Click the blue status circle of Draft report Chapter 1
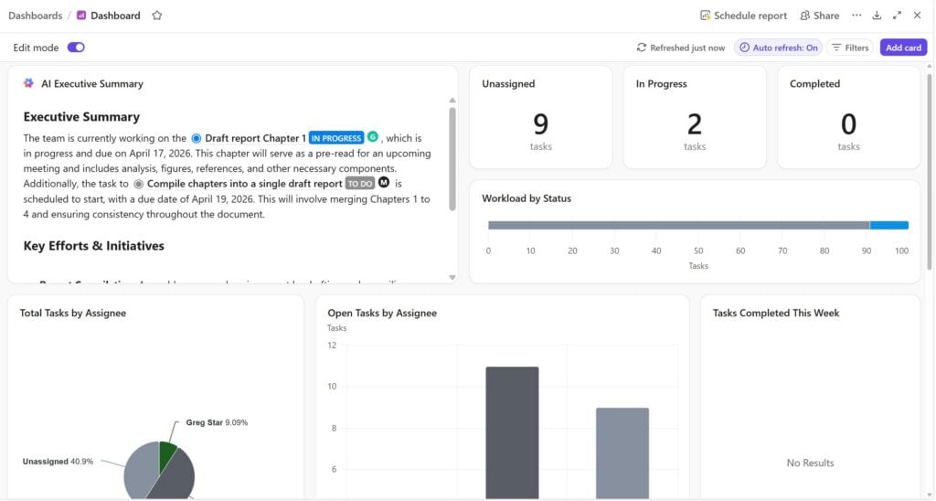The image size is (936, 501). (197, 139)
